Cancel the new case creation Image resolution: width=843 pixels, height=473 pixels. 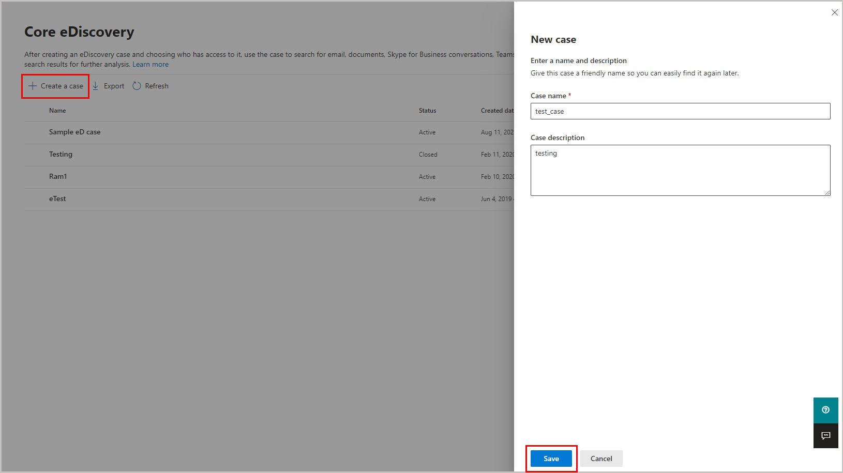tap(601, 459)
